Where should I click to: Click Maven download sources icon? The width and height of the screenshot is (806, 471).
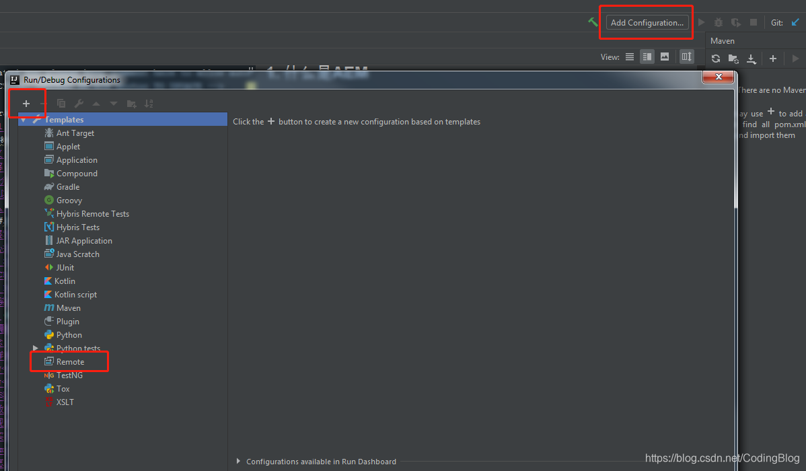click(752, 59)
